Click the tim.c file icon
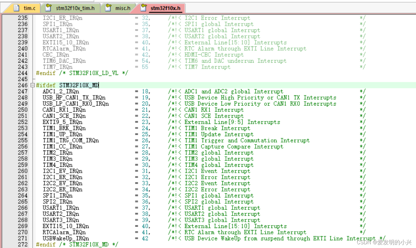The image size is (416, 248). (x=17, y=8)
